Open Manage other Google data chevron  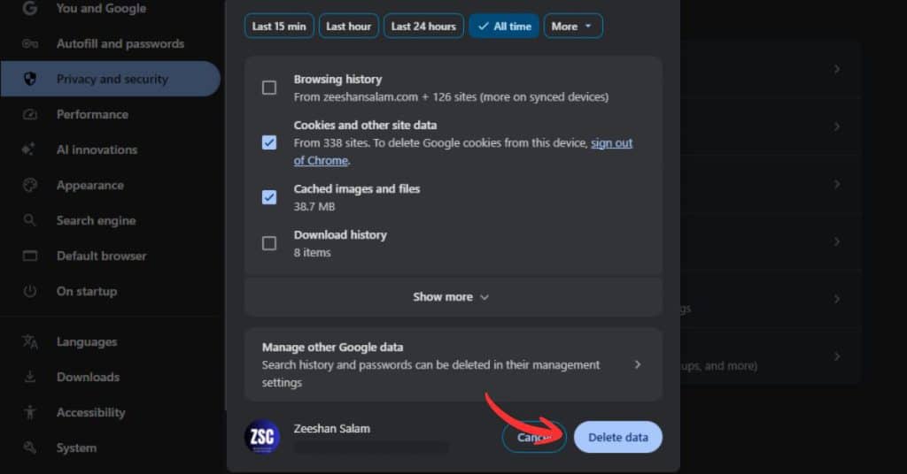pyautogui.click(x=638, y=364)
